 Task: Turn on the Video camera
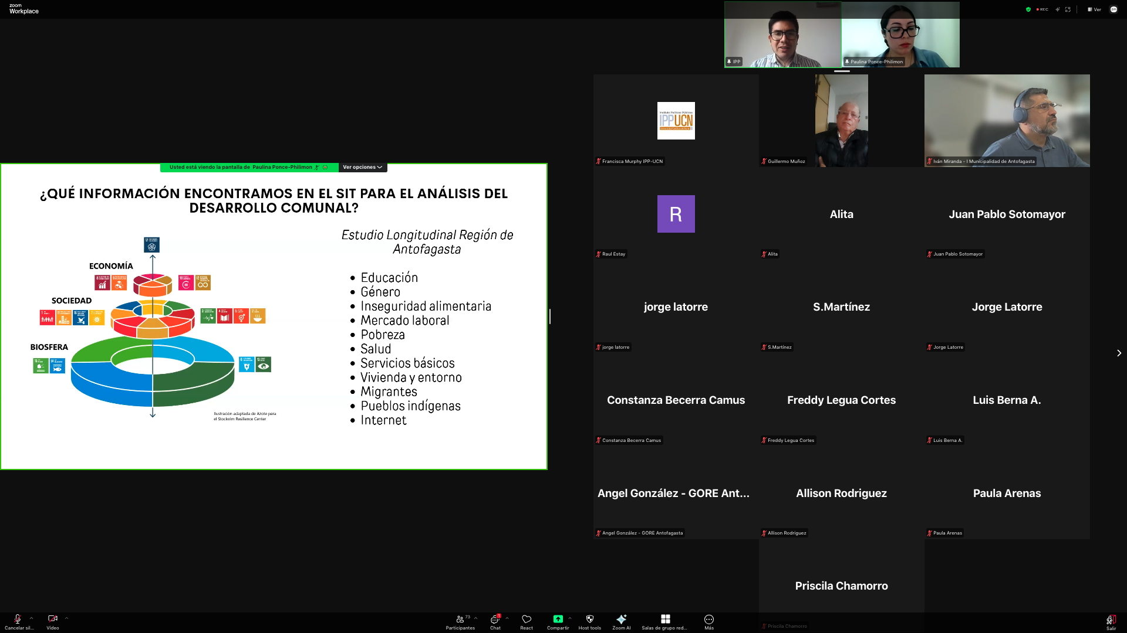(x=53, y=622)
